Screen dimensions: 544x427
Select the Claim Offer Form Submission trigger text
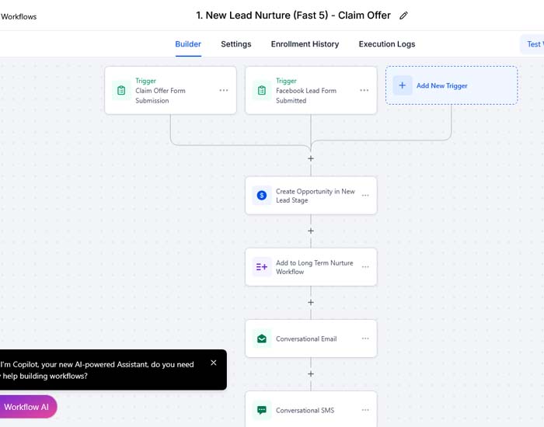(x=160, y=95)
